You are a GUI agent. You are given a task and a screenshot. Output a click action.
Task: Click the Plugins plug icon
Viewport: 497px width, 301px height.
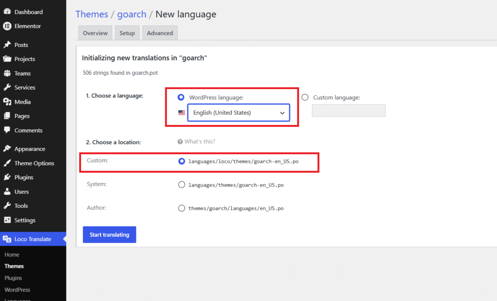pyautogui.click(x=7, y=177)
